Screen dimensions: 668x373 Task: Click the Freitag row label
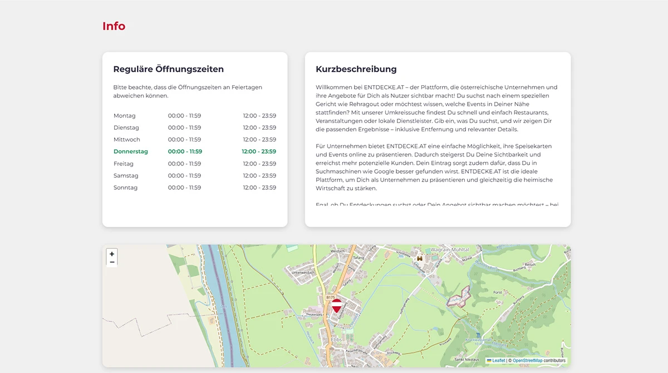124,164
